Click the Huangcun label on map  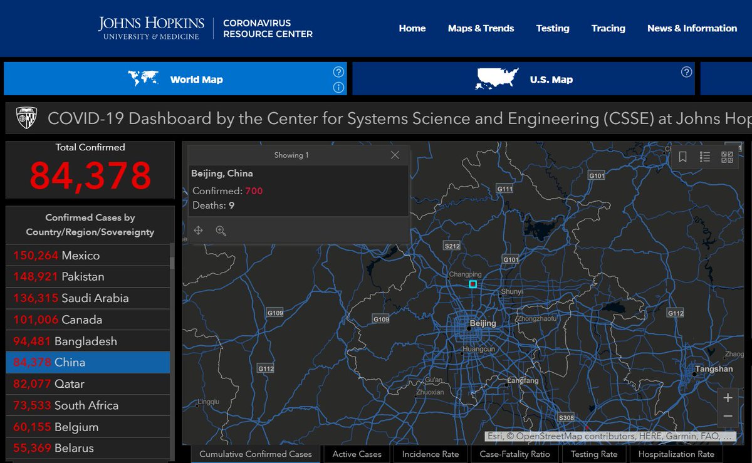point(479,349)
